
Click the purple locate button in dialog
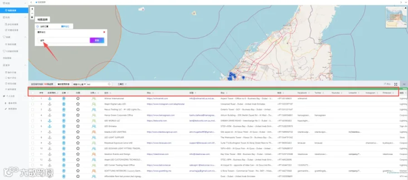click(97, 41)
